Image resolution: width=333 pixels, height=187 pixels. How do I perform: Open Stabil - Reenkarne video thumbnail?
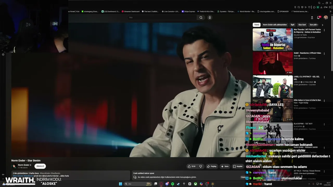pyautogui.click(x=273, y=63)
